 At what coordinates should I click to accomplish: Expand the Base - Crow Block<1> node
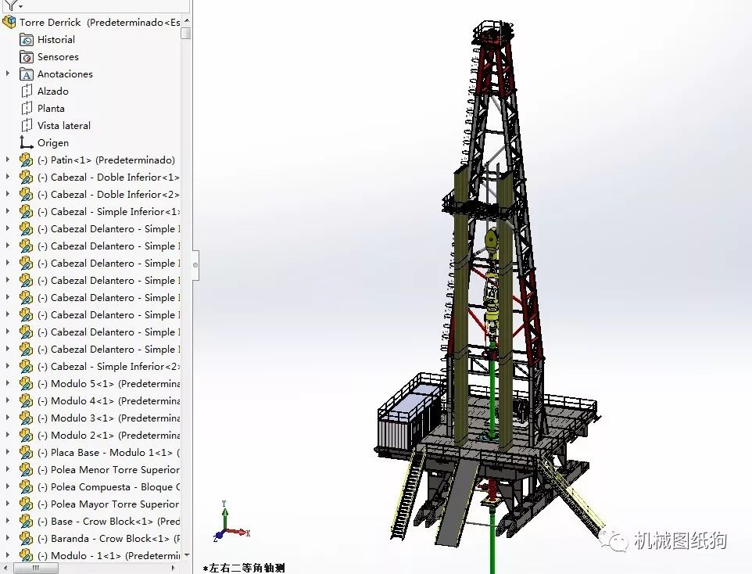pyautogui.click(x=7, y=521)
